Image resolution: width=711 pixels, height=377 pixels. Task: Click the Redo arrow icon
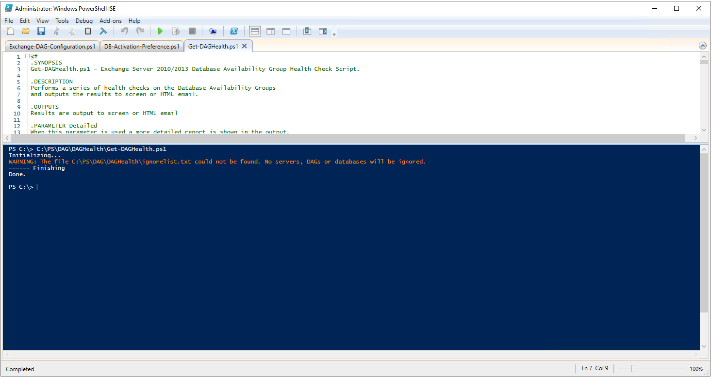pos(140,31)
